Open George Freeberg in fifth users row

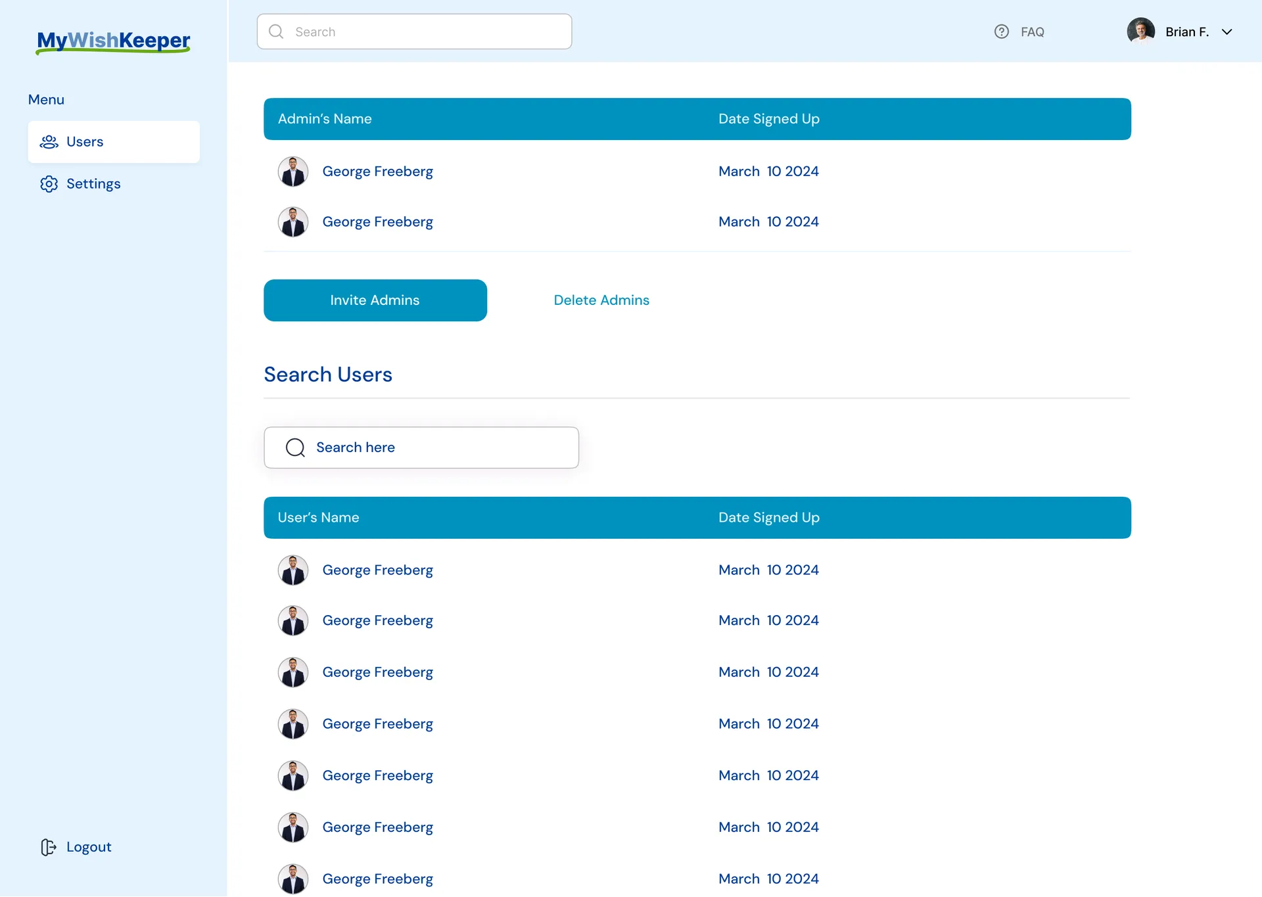click(378, 776)
